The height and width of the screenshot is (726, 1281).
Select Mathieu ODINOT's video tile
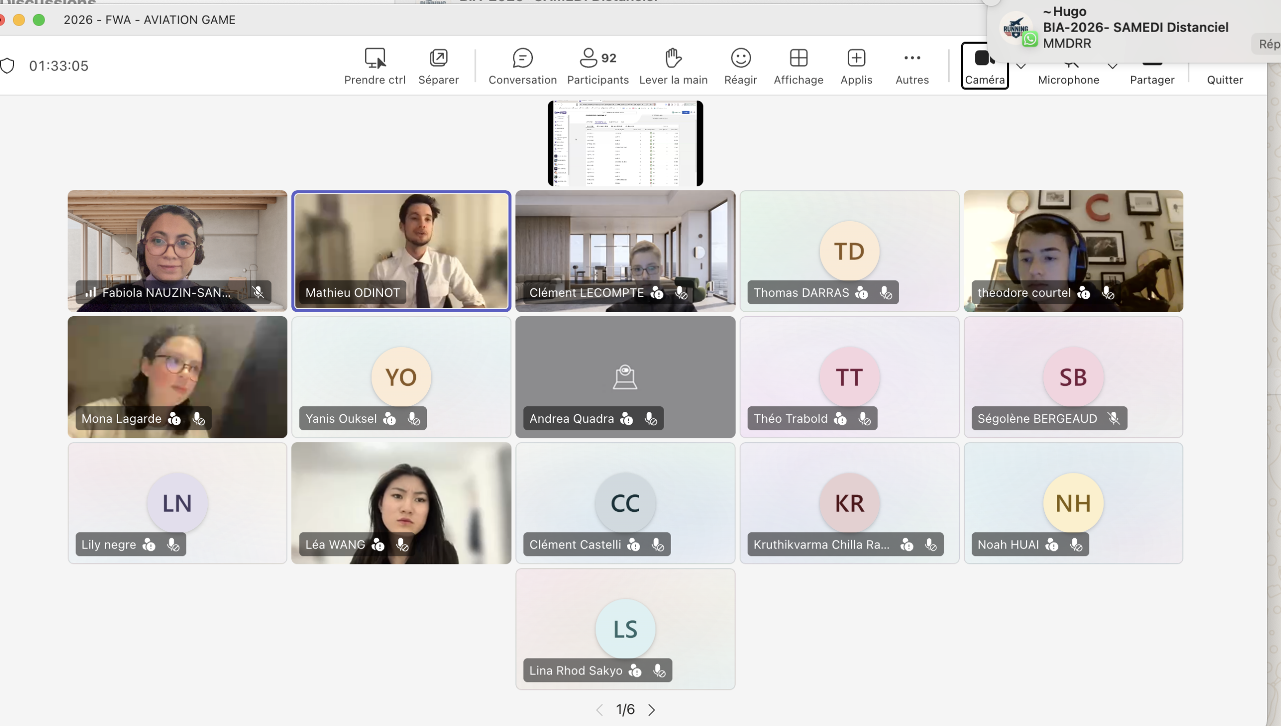tap(401, 250)
